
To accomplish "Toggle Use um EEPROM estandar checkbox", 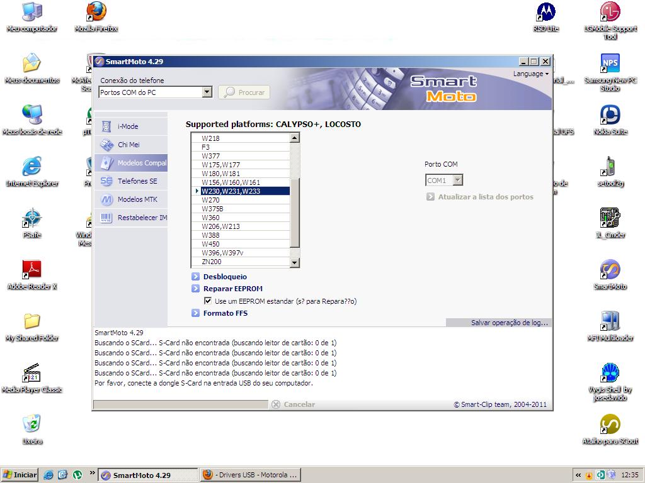I will pyautogui.click(x=208, y=301).
